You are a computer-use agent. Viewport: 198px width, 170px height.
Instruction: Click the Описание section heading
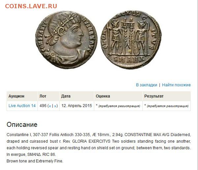pos(22,125)
